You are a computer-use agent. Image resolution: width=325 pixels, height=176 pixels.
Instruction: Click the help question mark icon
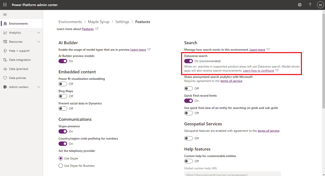pos(310,5)
